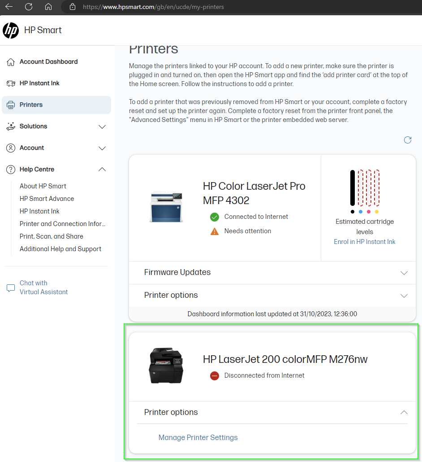Viewport: 422px width, 462px height.
Task: Collapse the Help Centre section
Action: point(102,169)
